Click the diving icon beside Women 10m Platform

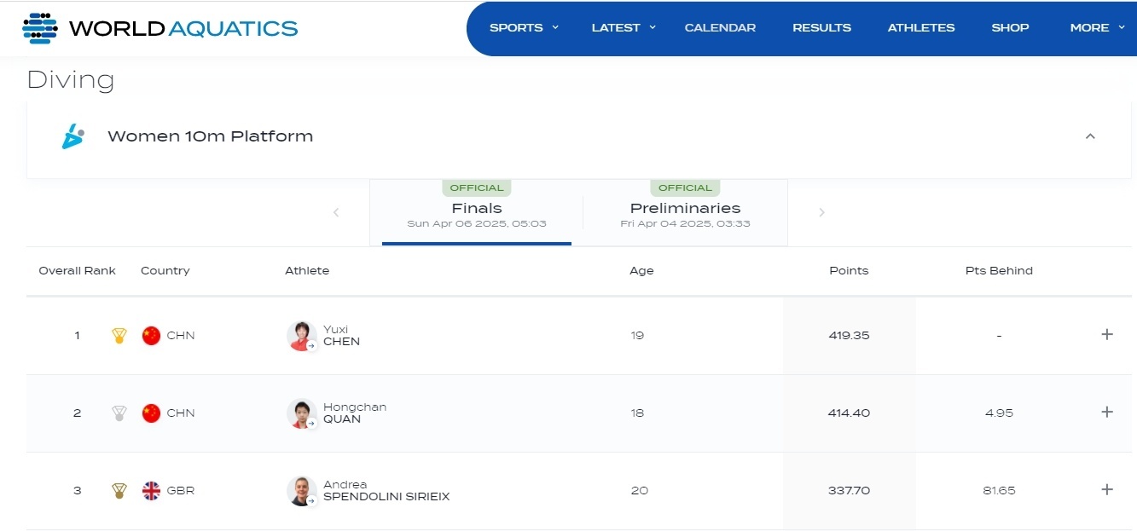73,136
